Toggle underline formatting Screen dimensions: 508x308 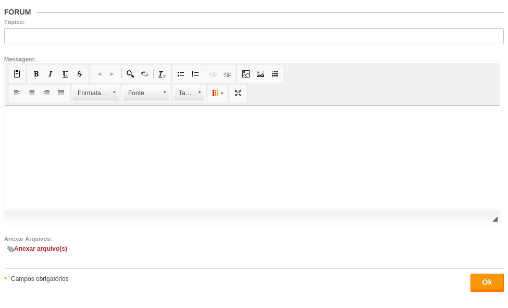click(65, 74)
